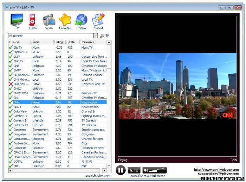Image resolution: width=246 pixels, height=182 pixels.
Task: Select the Cornersto... channel row
Action: (x=58, y=148)
